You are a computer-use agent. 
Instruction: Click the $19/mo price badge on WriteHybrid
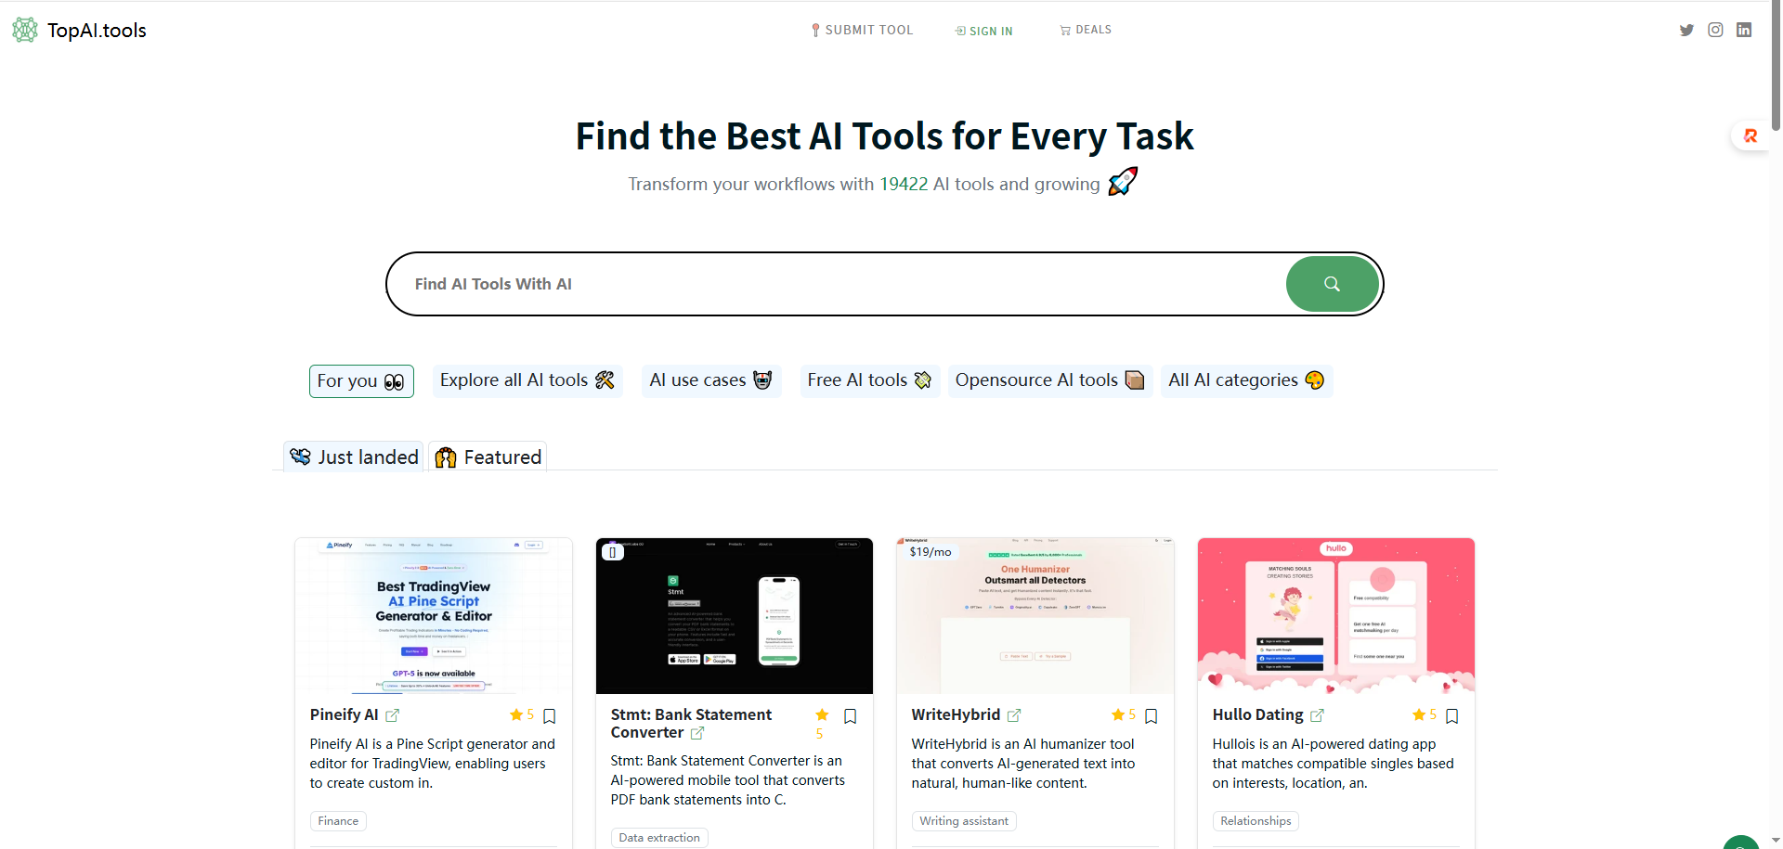931,552
